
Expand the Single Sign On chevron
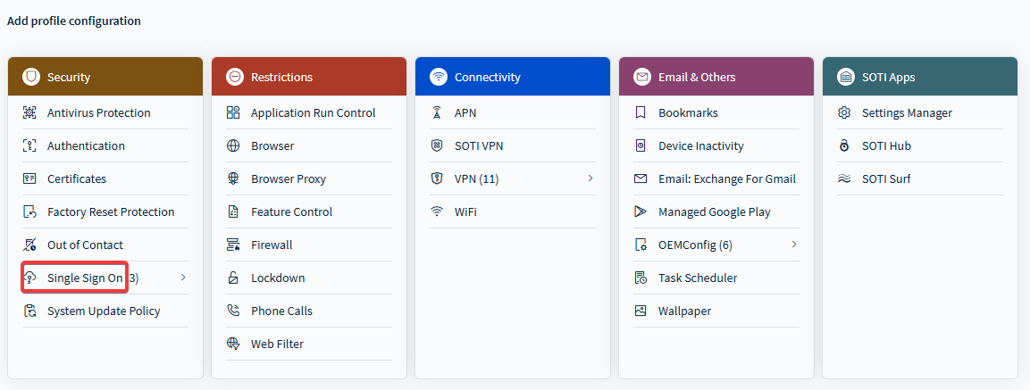tap(183, 278)
